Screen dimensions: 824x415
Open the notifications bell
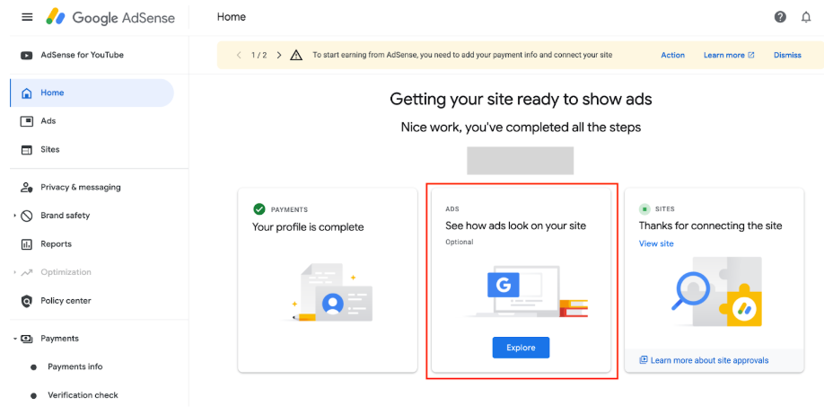805,17
